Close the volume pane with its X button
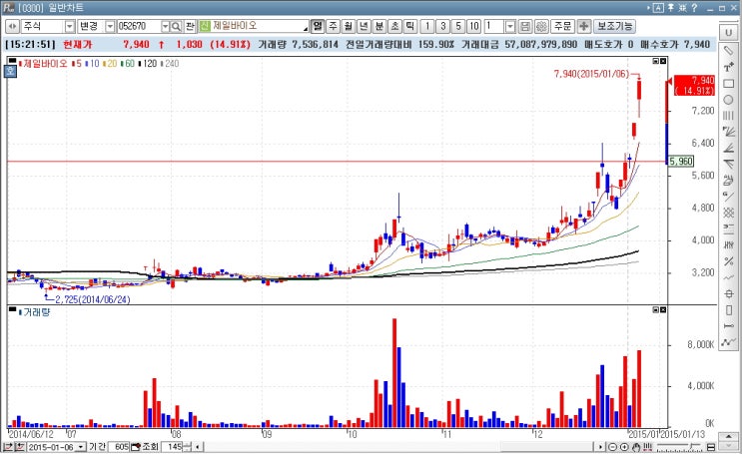The image size is (742, 454). (663, 309)
